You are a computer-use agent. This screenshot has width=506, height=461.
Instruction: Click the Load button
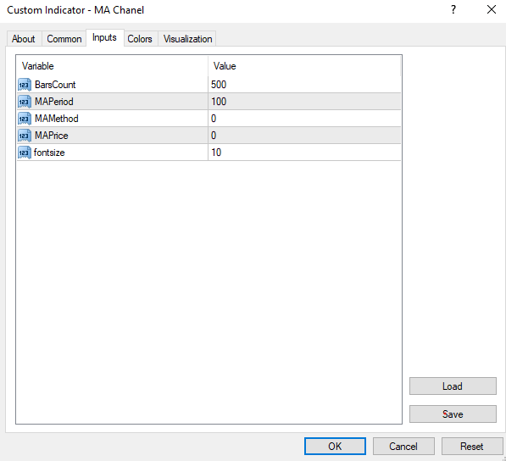(x=453, y=386)
